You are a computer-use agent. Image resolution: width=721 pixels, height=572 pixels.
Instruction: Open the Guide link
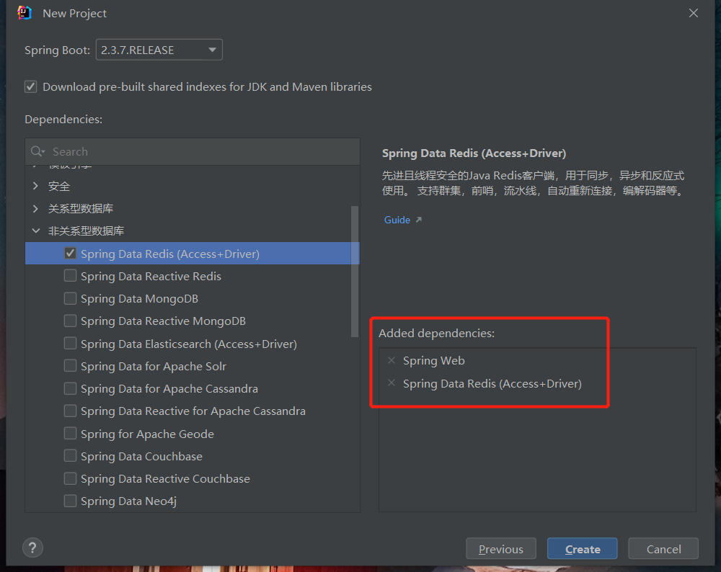coord(397,220)
